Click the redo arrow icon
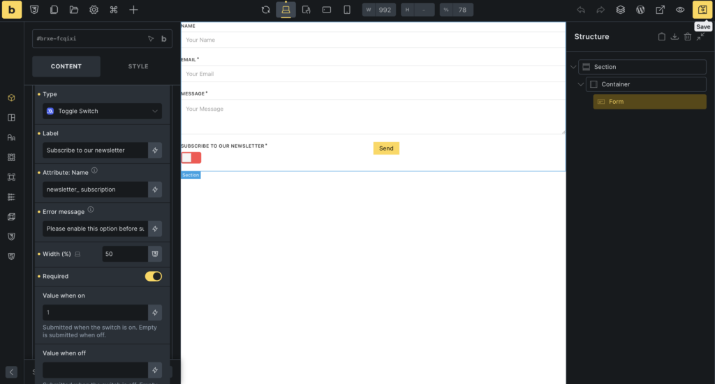This screenshot has height=384, width=715. [x=600, y=10]
